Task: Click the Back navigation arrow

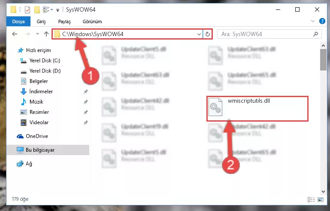Action: pos(15,34)
